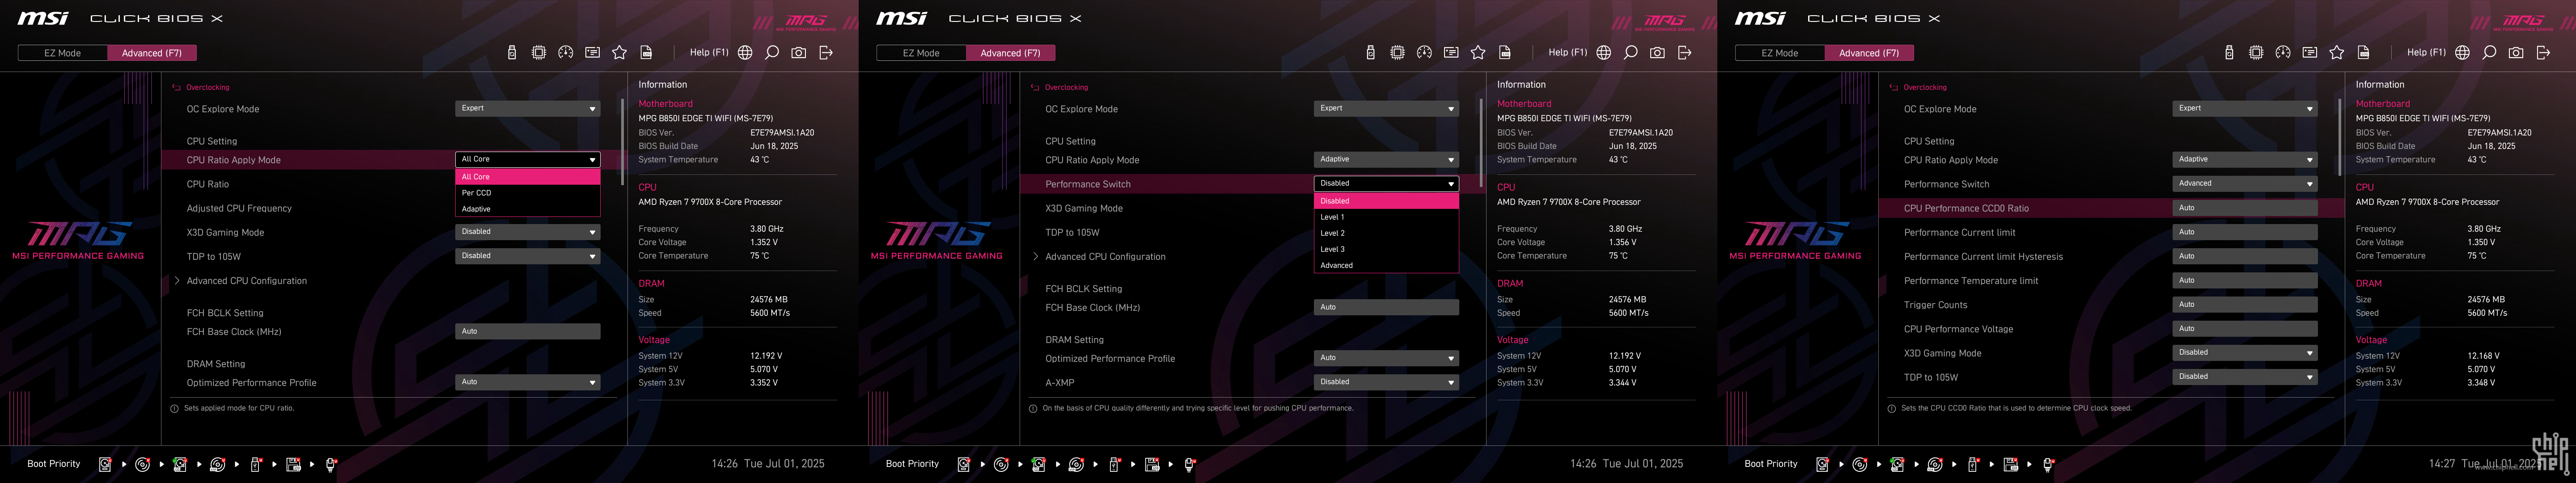Select the network boot icon in left screen

click(331, 464)
